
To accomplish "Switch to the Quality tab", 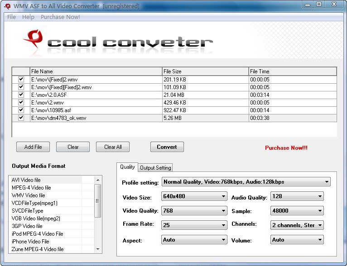I will (x=127, y=167).
